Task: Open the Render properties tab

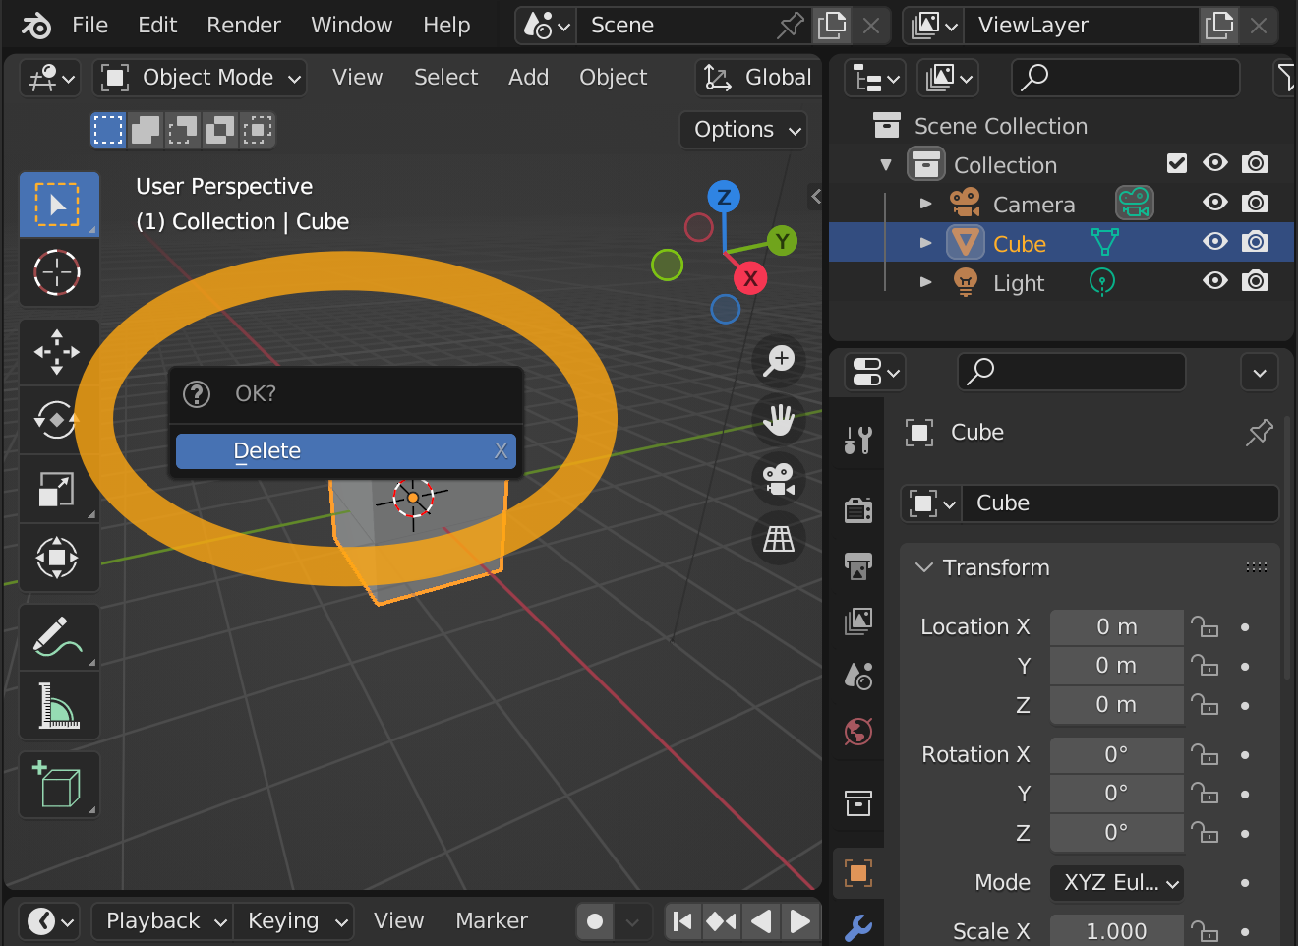Action: click(858, 509)
